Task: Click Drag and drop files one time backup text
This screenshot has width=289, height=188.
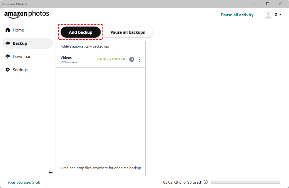Action: [x=101, y=168]
